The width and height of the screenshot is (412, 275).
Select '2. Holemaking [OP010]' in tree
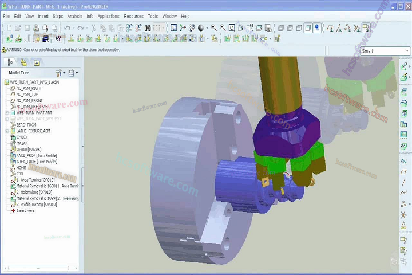34,192
